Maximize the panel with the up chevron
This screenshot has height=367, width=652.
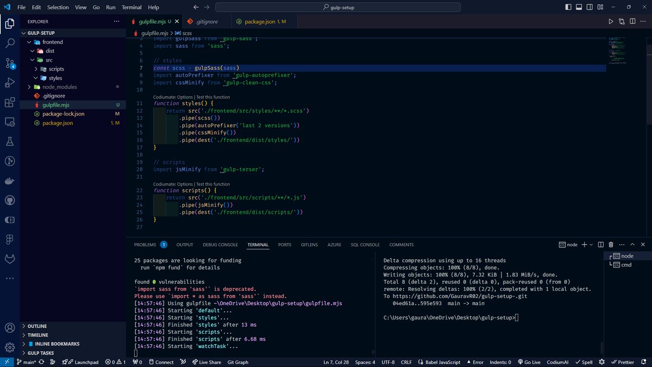(x=632, y=245)
